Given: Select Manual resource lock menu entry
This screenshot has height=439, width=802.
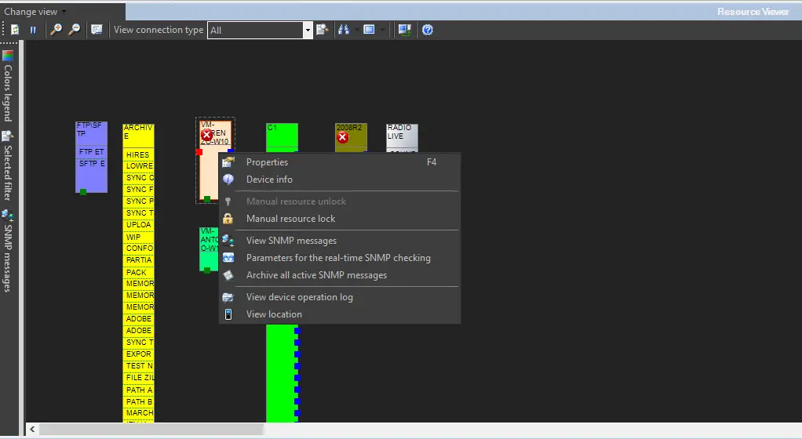Looking at the screenshot, I should coord(290,219).
